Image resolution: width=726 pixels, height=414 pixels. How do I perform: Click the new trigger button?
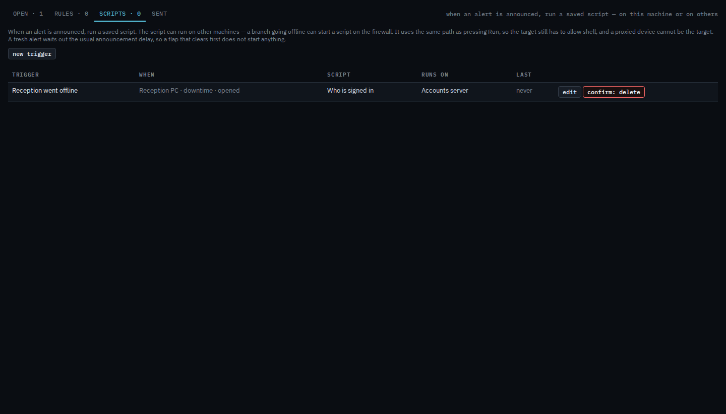pos(32,54)
